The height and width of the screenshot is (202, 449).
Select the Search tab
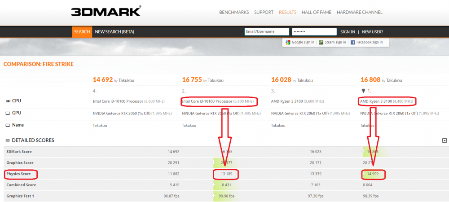(82, 32)
